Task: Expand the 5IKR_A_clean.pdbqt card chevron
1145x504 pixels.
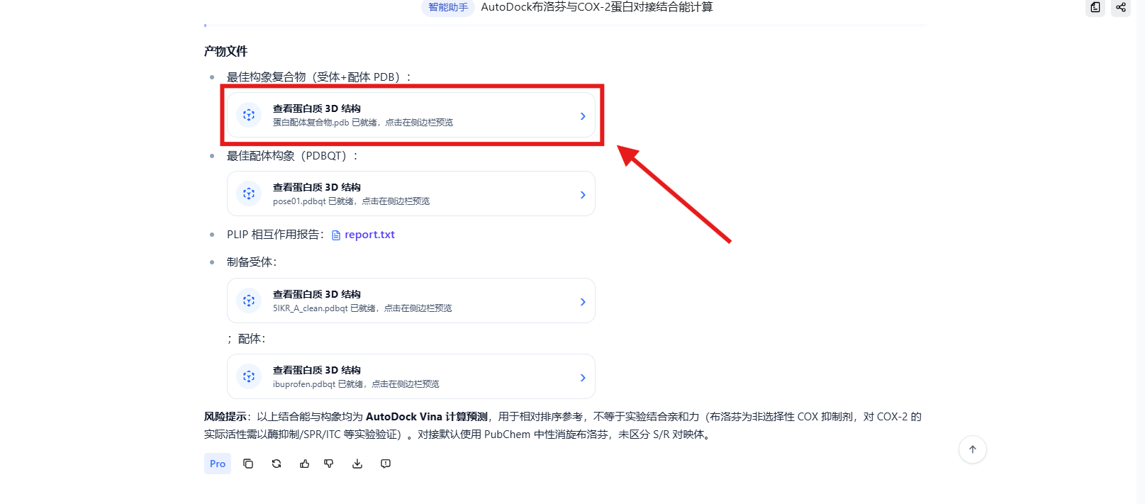Action: tap(583, 302)
